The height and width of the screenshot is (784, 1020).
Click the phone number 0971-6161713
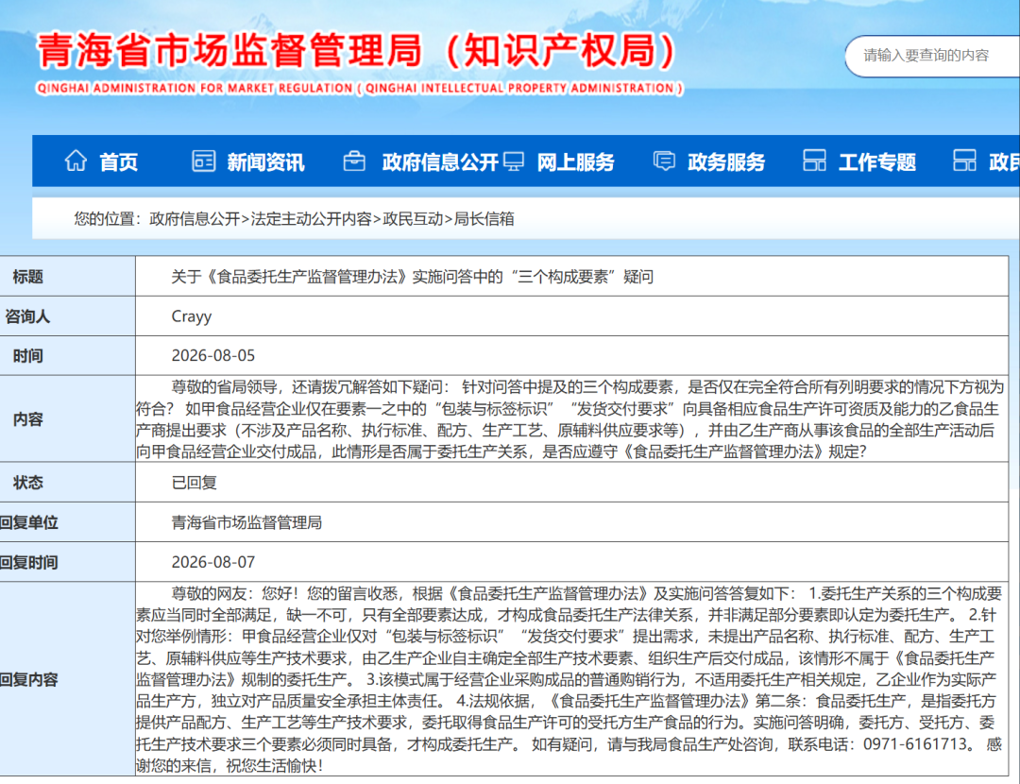tap(916, 744)
